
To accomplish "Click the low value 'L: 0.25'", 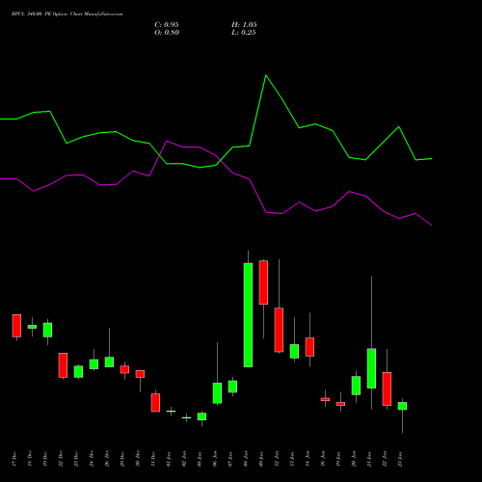I will pyautogui.click(x=244, y=33).
